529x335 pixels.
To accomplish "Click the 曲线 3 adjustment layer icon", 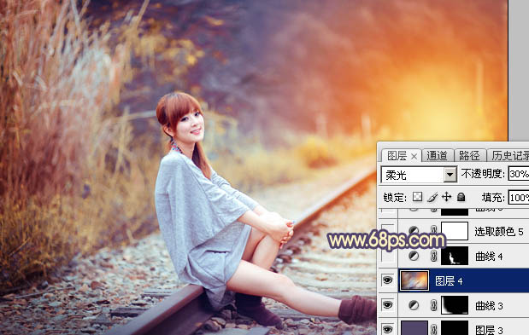I will coord(414,305).
